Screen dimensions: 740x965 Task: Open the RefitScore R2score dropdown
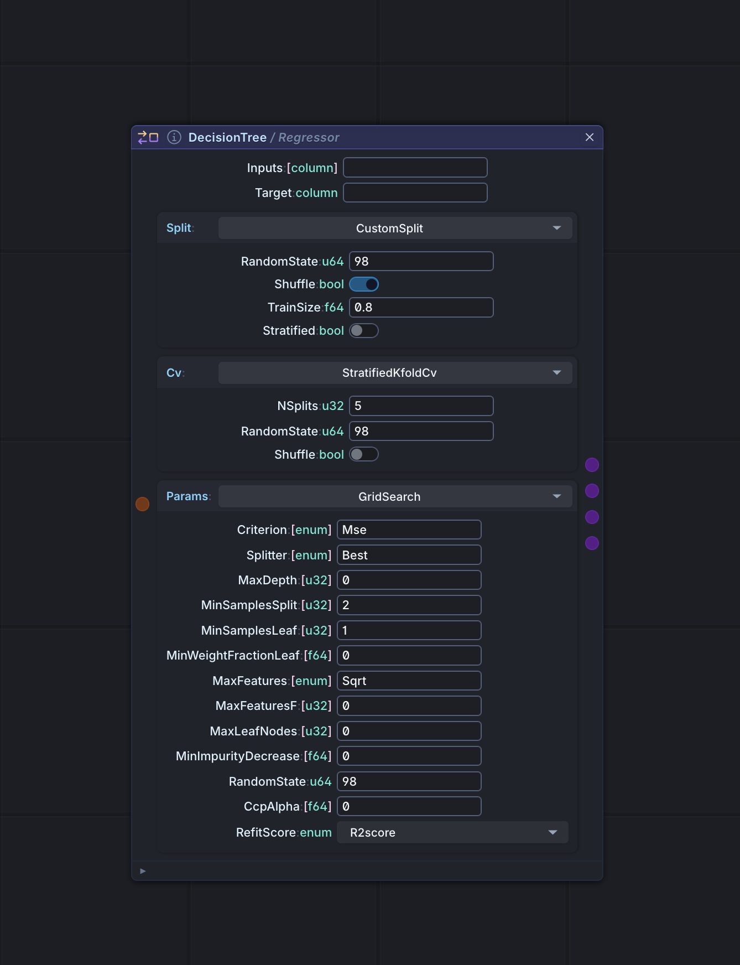[452, 833]
